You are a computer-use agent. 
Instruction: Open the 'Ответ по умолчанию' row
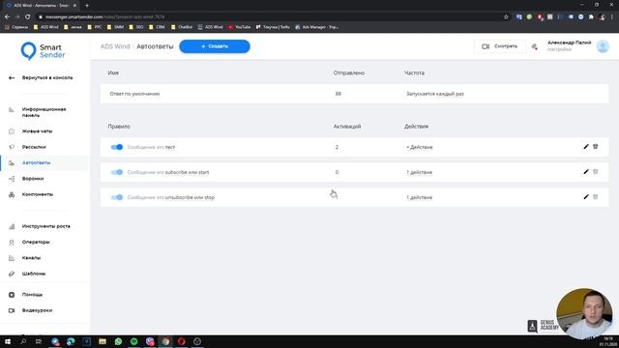[x=354, y=94]
